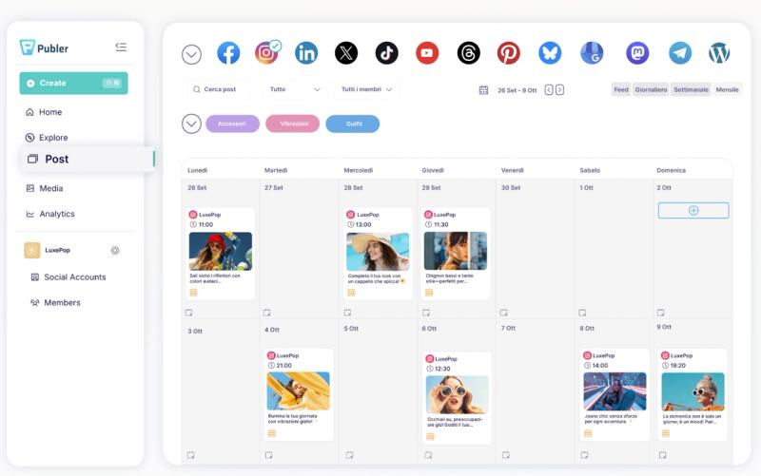Screen dimensions: 761x476
Task: Switch to the Settimanale view
Action: pos(691,89)
